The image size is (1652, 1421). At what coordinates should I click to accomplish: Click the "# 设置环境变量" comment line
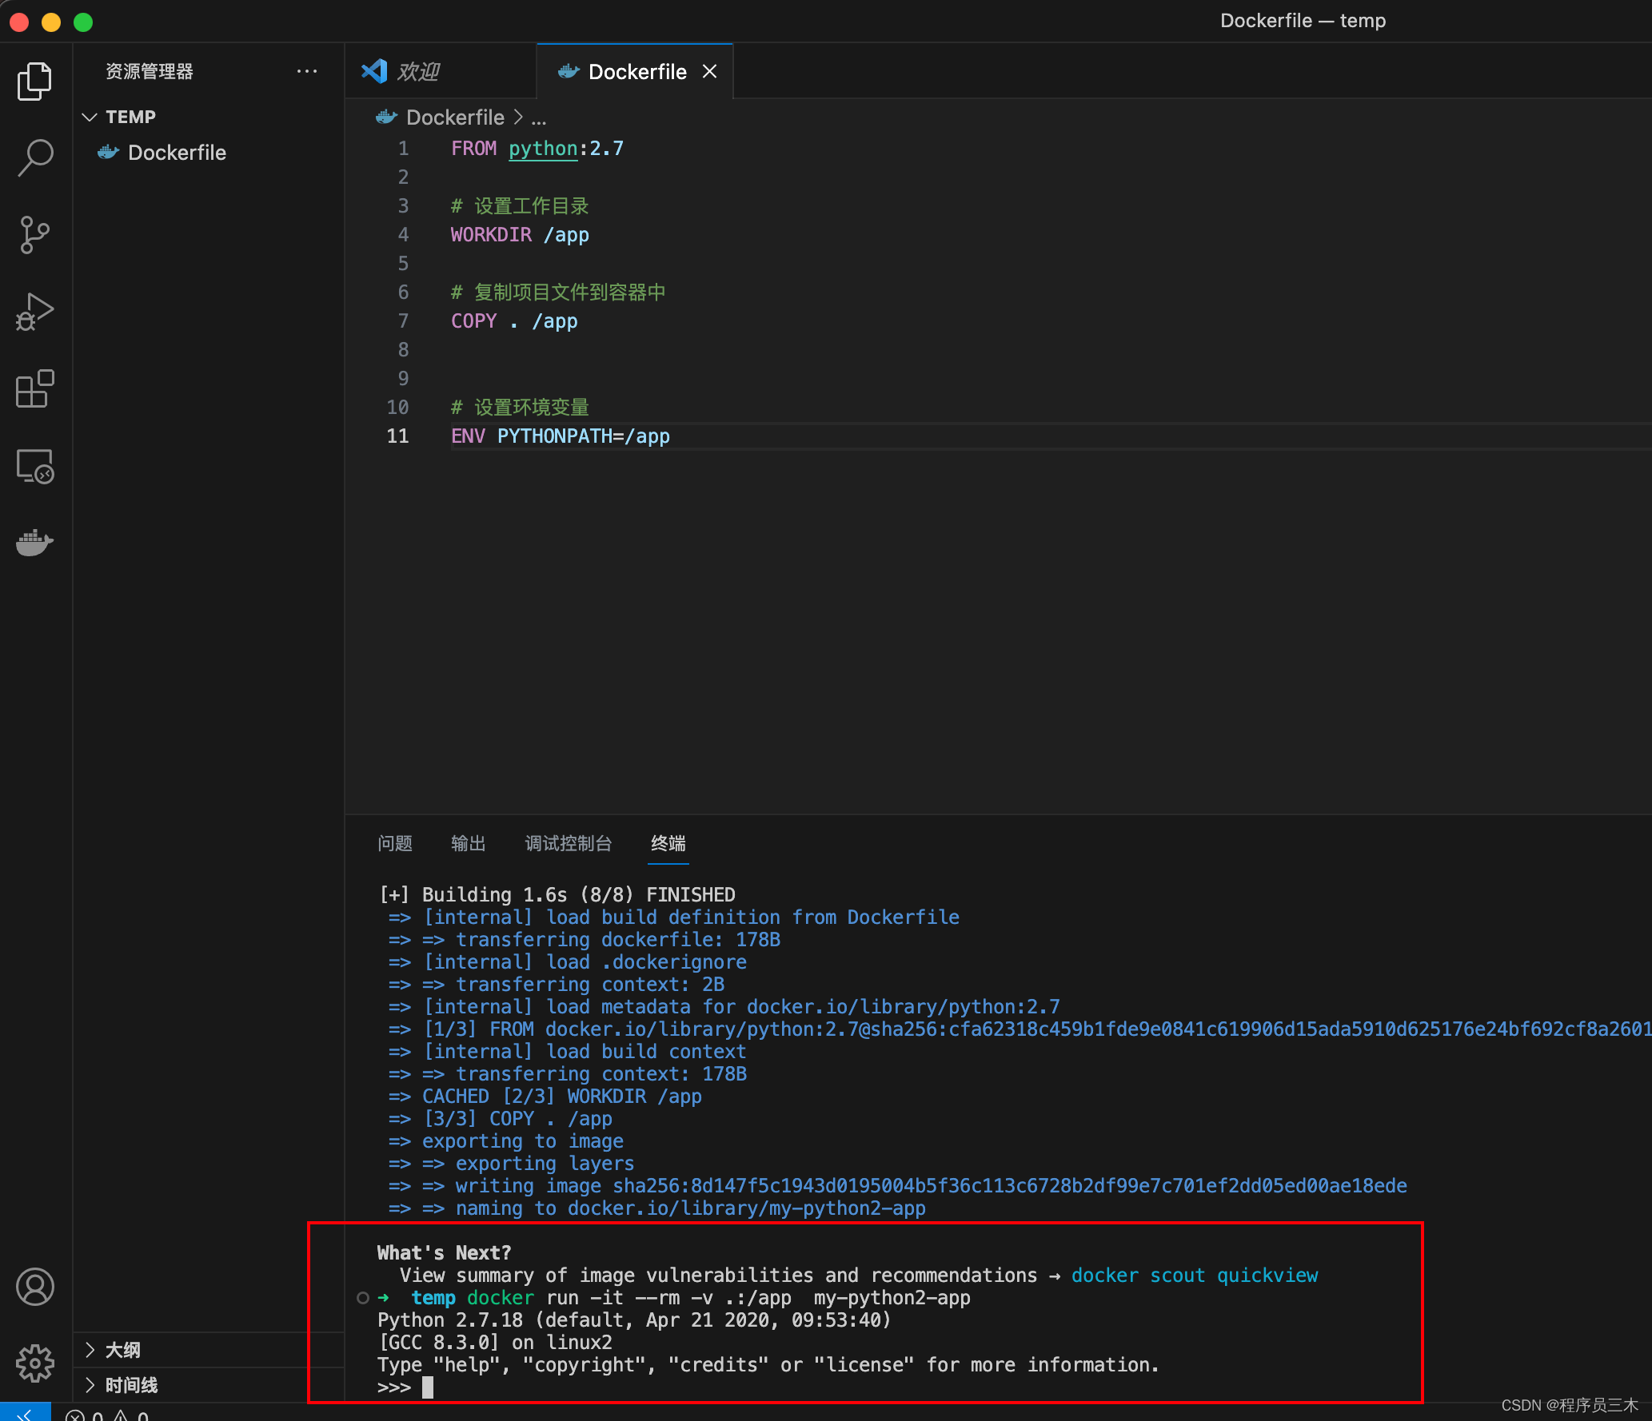(520, 407)
